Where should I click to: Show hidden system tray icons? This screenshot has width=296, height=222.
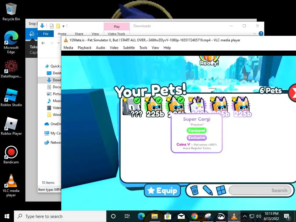pos(245,216)
